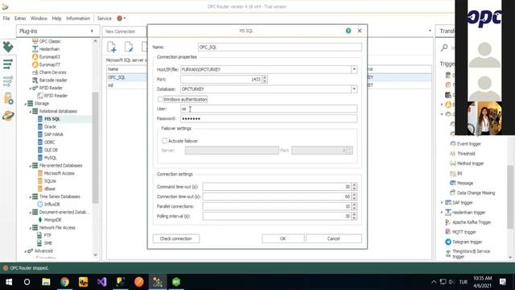Viewport: 515px width, 290px height.
Task: Collapse the Storage tree node
Action: click(26, 104)
